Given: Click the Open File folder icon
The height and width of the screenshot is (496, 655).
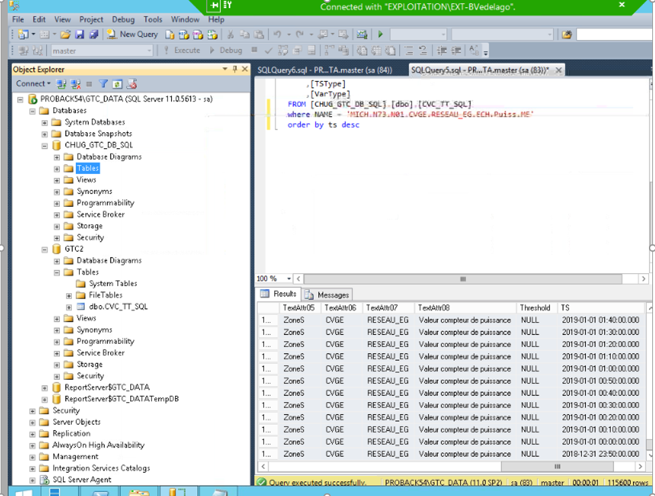Looking at the screenshot, I should click(65, 34).
